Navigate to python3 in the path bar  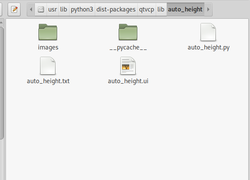[82, 9]
